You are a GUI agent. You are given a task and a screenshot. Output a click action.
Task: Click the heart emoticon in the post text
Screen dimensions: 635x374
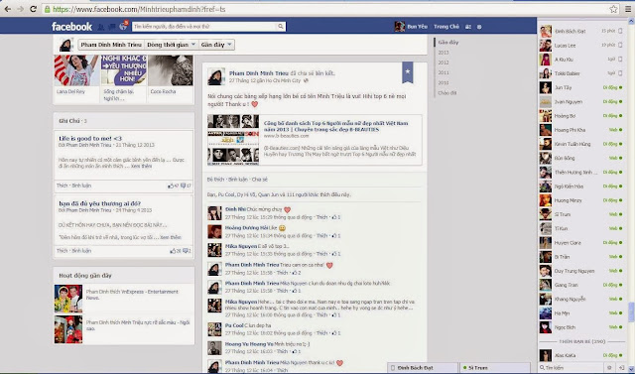coord(254,104)
